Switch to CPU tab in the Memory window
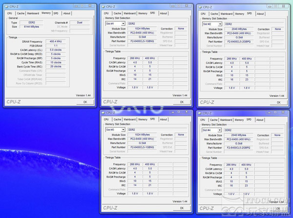This screenshot has height=218, width=293. [10, 14]
